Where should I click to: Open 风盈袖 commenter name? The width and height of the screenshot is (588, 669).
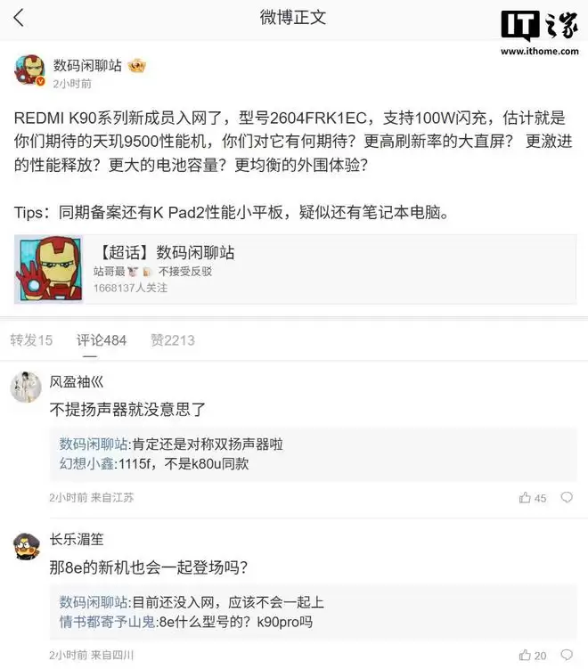coord(77,381)
